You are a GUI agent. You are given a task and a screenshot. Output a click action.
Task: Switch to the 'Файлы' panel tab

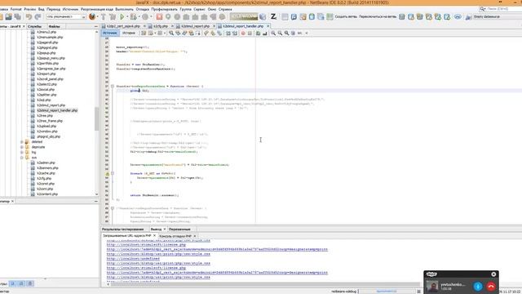pos(55,26)
